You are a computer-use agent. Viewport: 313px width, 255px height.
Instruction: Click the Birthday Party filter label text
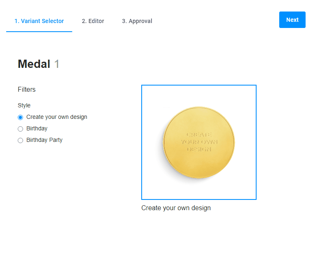[44, 140]
